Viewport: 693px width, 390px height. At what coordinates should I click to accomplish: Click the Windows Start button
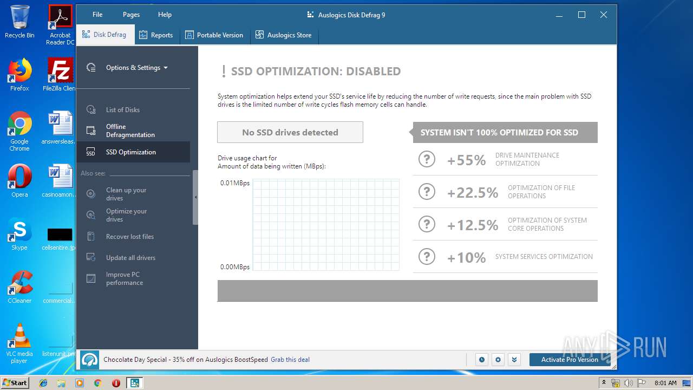coord(15,382)
